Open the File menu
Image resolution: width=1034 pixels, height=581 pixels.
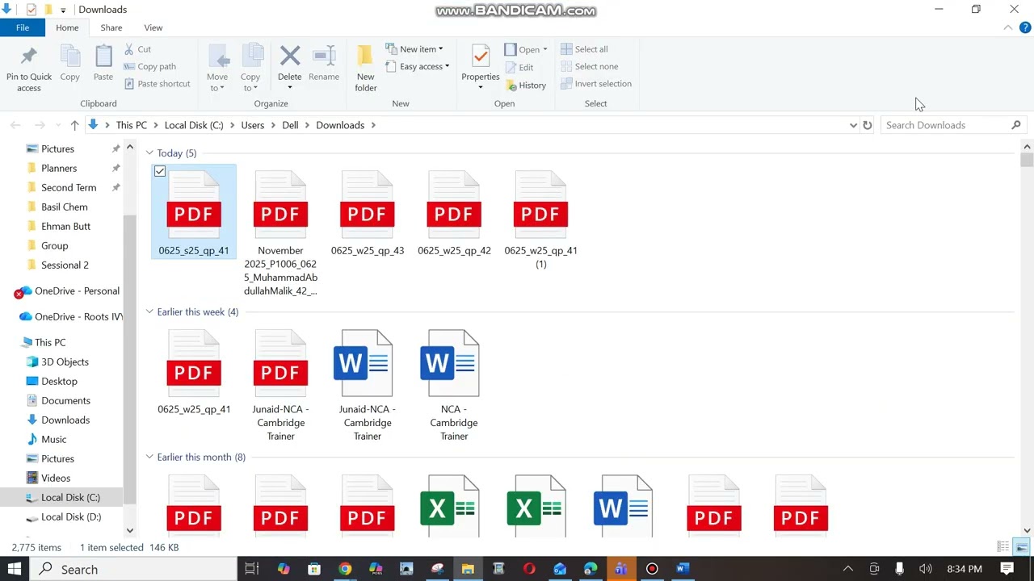(23, 27)
